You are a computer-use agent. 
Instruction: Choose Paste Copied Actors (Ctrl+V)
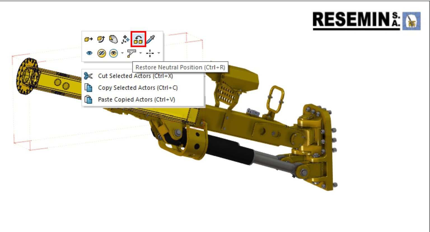(x=143, y=99)
